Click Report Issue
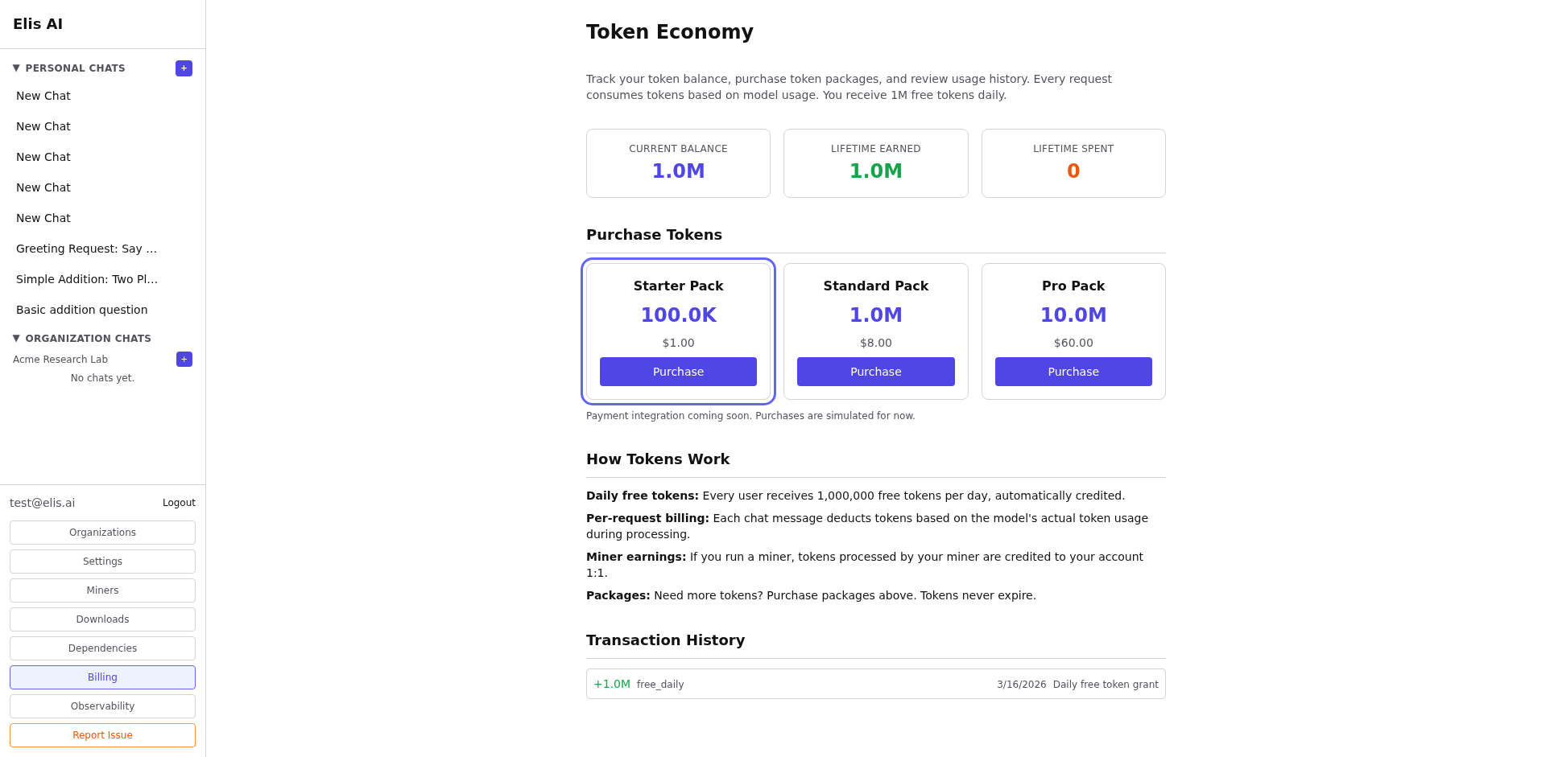1546x757 pixels. (102, 734)
